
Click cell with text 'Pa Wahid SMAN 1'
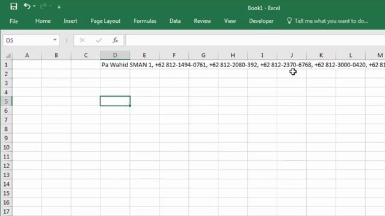[x=115, y=65]
